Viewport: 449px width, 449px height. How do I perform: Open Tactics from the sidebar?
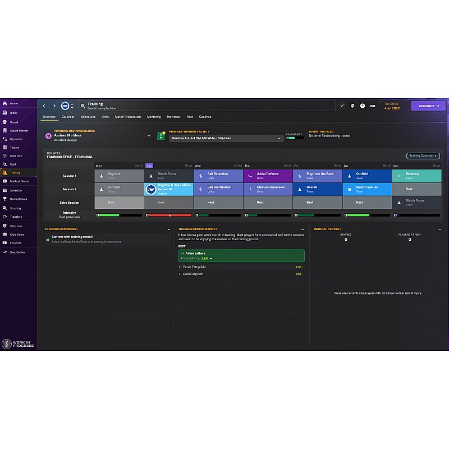pyautogui.click(x=15, y=148)
